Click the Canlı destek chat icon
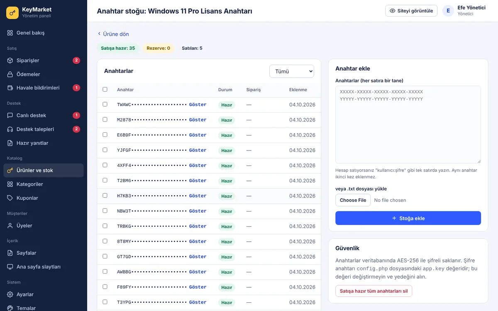Screen dimensions: 498x311 pos(10,115)
